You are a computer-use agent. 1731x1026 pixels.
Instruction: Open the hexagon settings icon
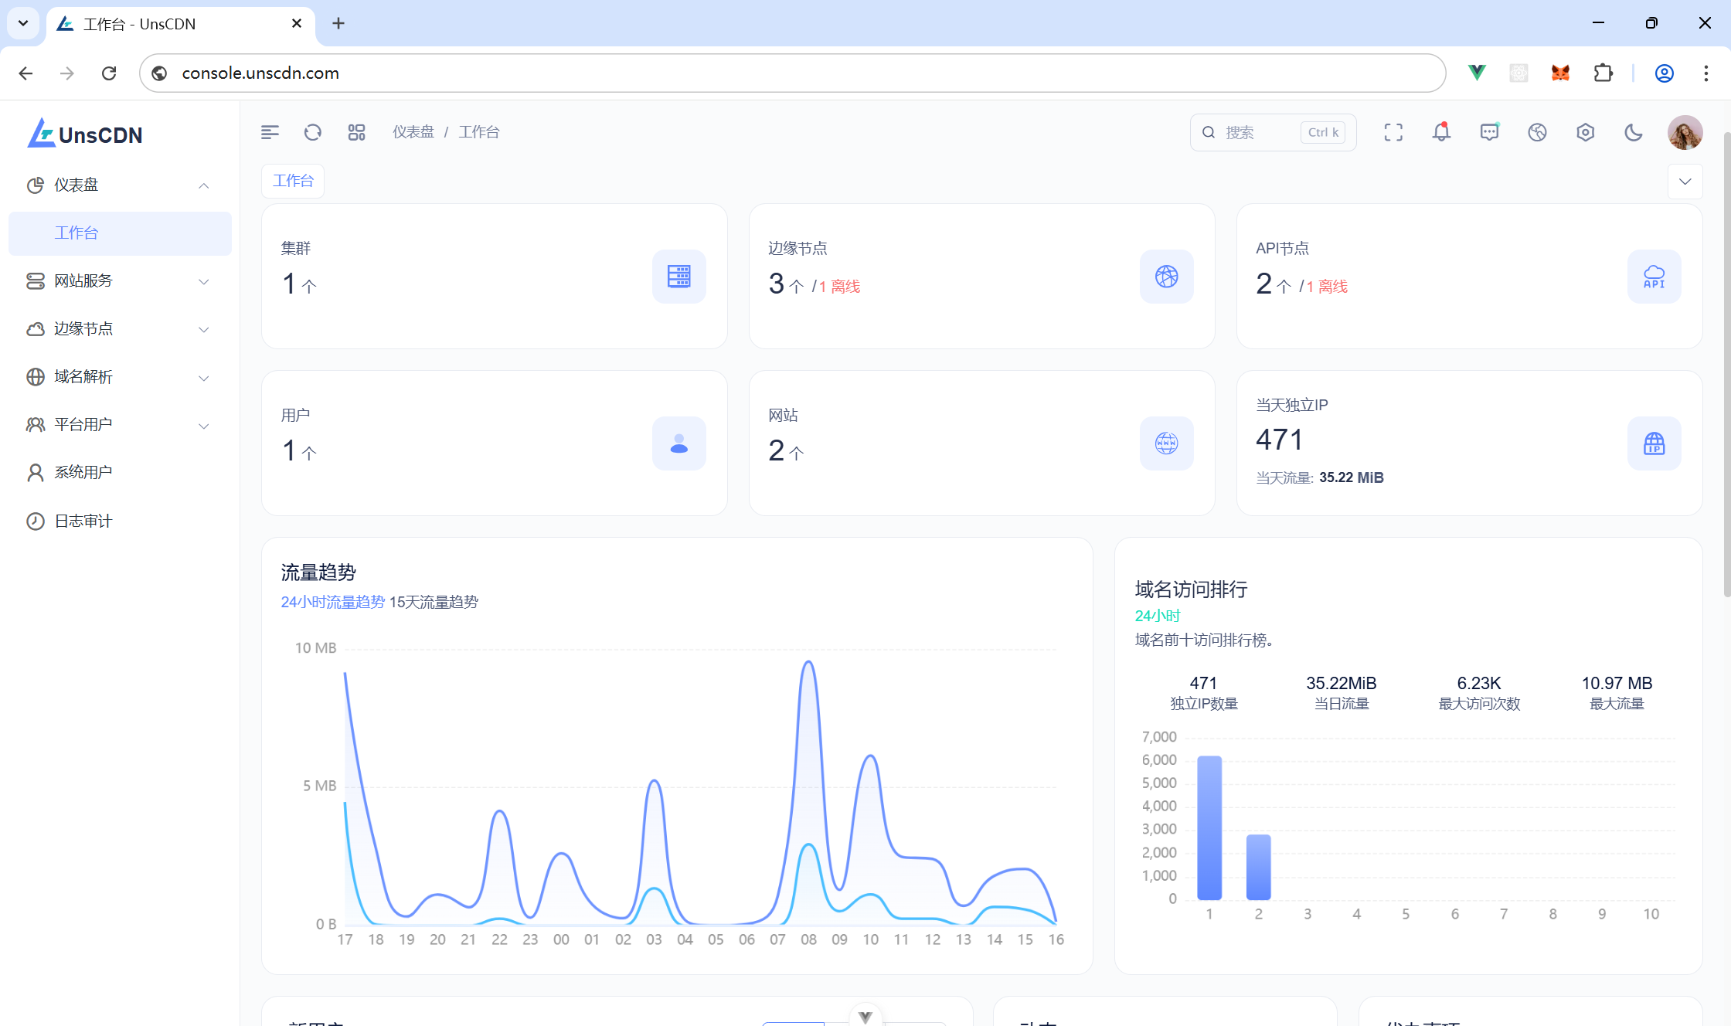tap(1585, 132)
